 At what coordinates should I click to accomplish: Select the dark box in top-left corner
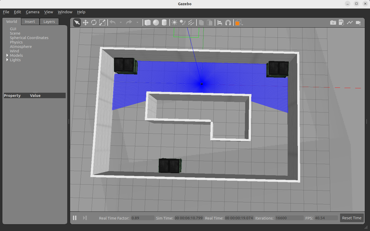126,66
